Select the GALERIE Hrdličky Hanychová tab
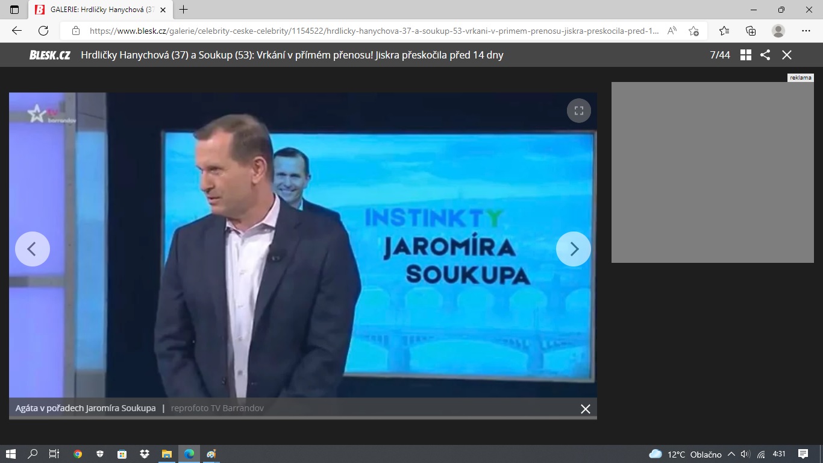This screenshot has height=463, width=823. [101, 10]
